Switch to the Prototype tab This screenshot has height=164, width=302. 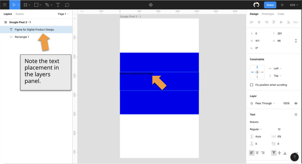268,14
